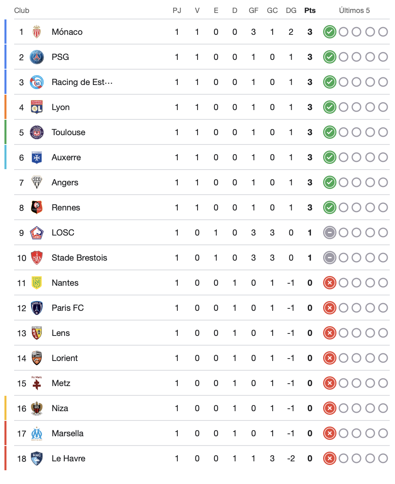
Task: Click Le Havre's last empty match circle
Action: point(383,459)
